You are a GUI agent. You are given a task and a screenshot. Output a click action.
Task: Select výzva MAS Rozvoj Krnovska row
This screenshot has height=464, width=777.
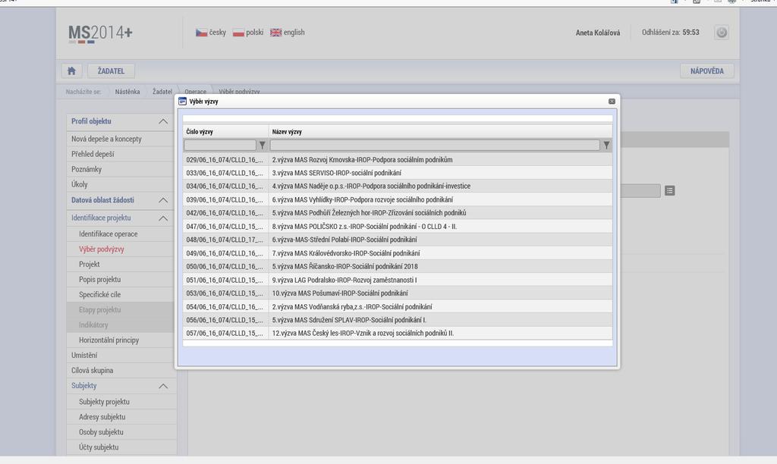pyautogui.click(x=398, y=159)
